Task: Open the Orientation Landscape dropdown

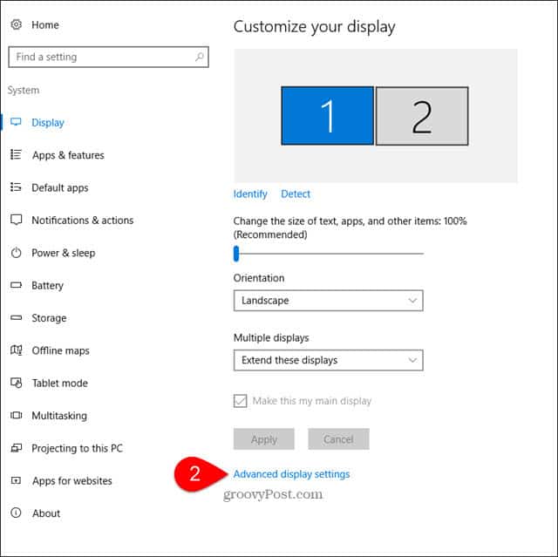Action: pyautogui.click(x=328, y=301)
